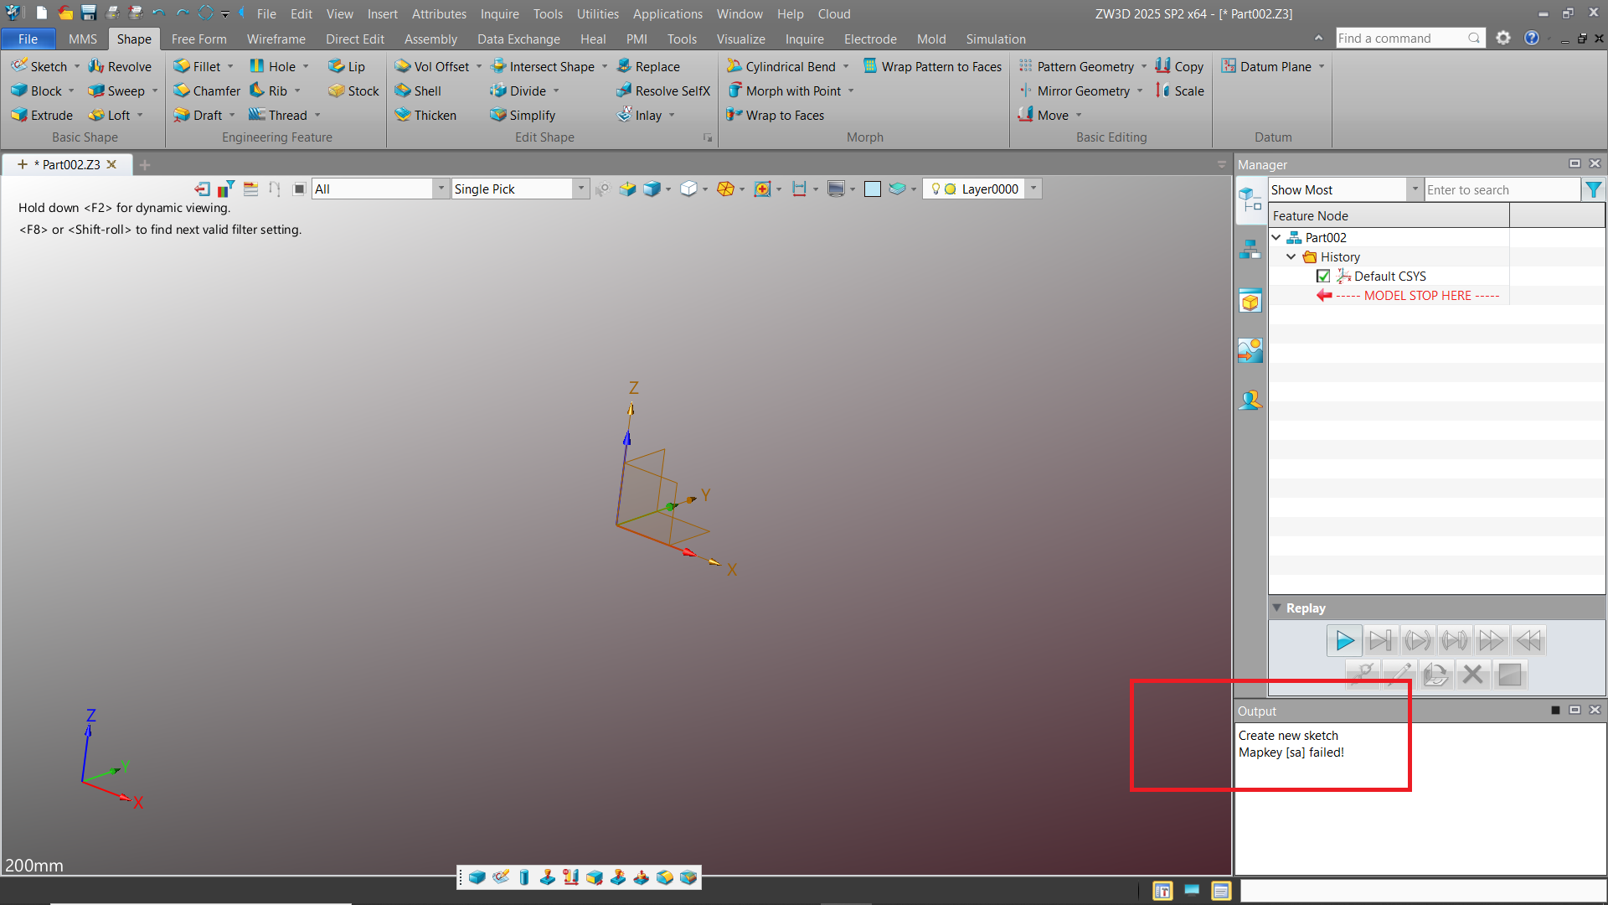
Task: Select the Loft tool
Action: tap(110, 115)
